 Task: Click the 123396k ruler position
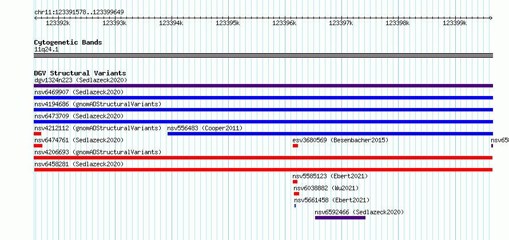point(285,23)
